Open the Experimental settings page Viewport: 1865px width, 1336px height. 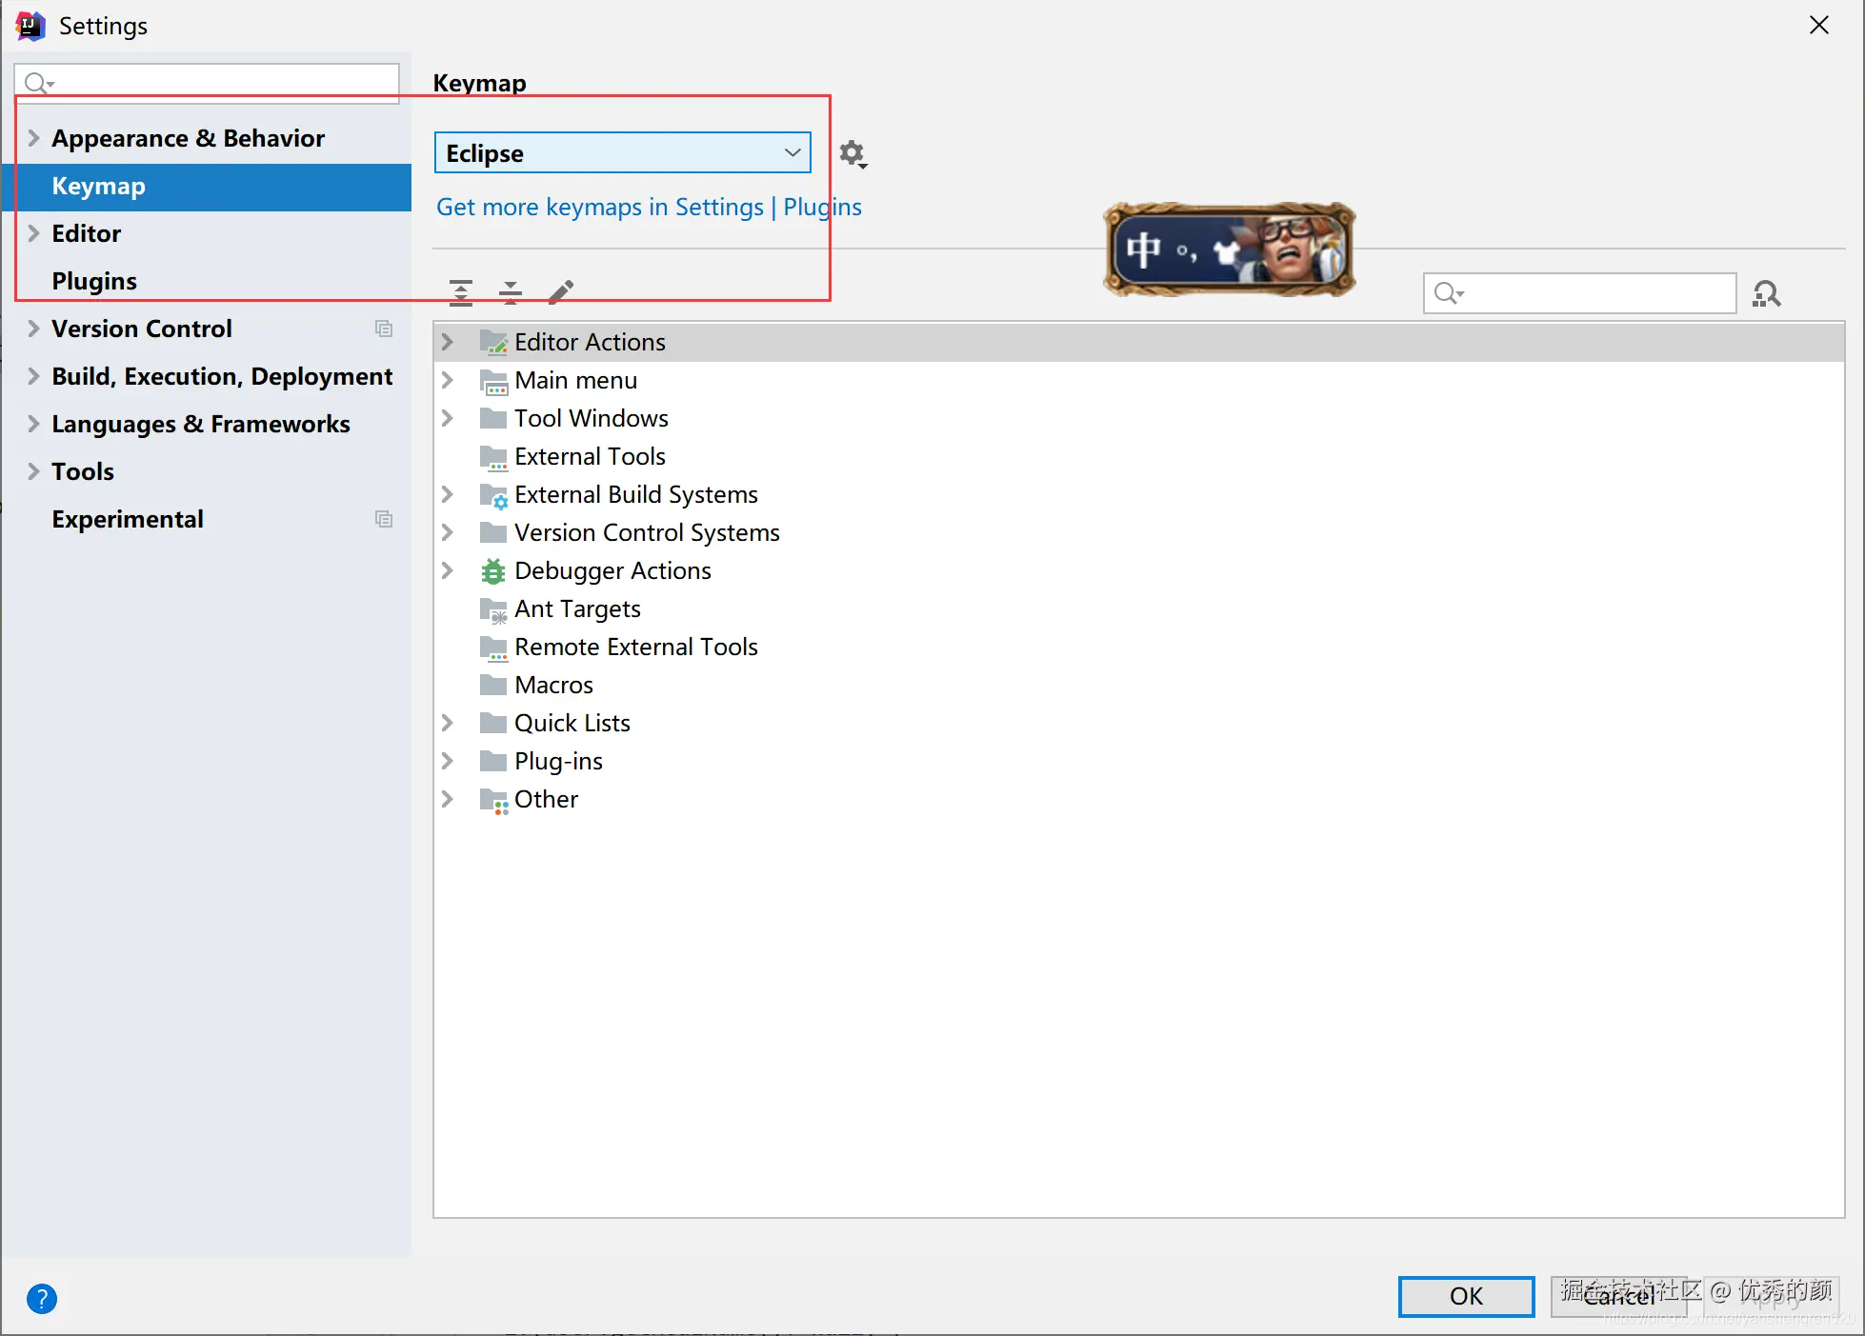point(128,519)
